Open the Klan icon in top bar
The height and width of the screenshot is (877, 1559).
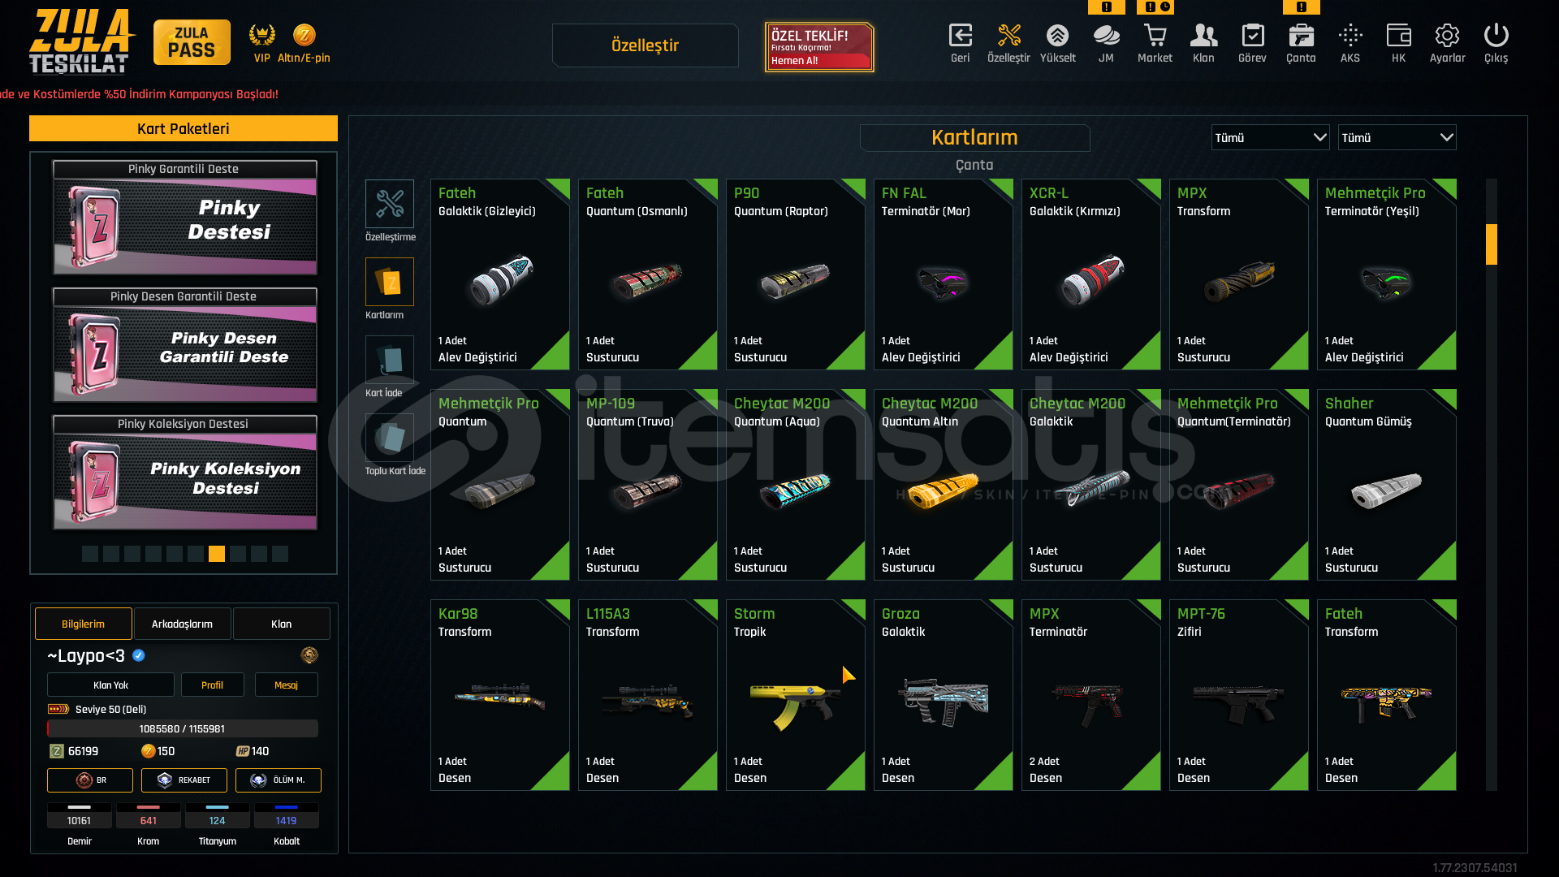coord(1203,36)
